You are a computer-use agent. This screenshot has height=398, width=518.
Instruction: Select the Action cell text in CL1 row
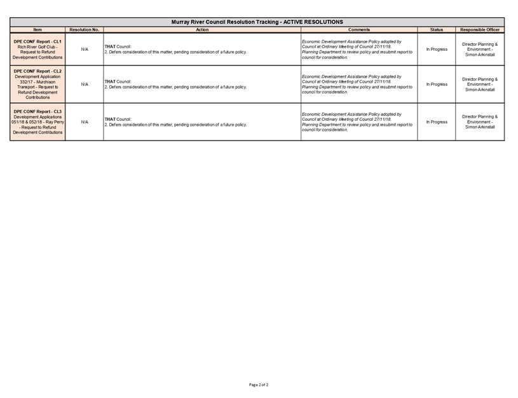point(176,49)
